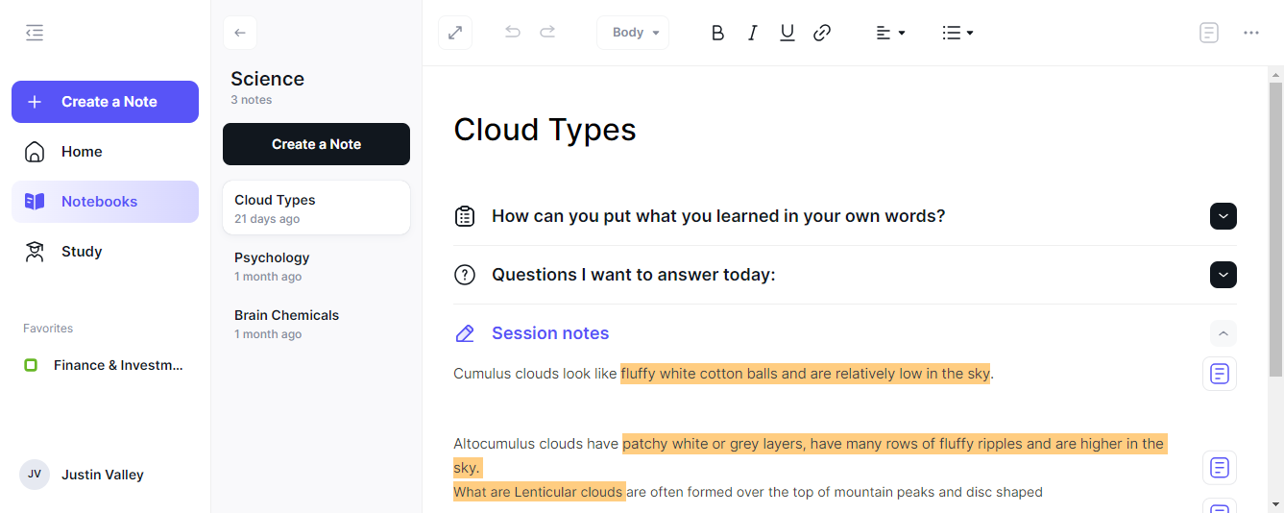Open the Psychology note
The width and height of the screenshot is (1284, 513).
[316, 266]
